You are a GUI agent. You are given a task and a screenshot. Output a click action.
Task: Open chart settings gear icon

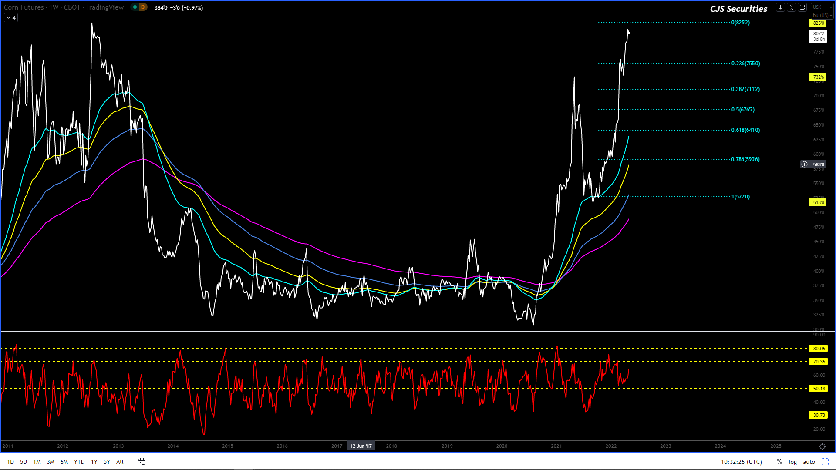click(x=822, y=446)
